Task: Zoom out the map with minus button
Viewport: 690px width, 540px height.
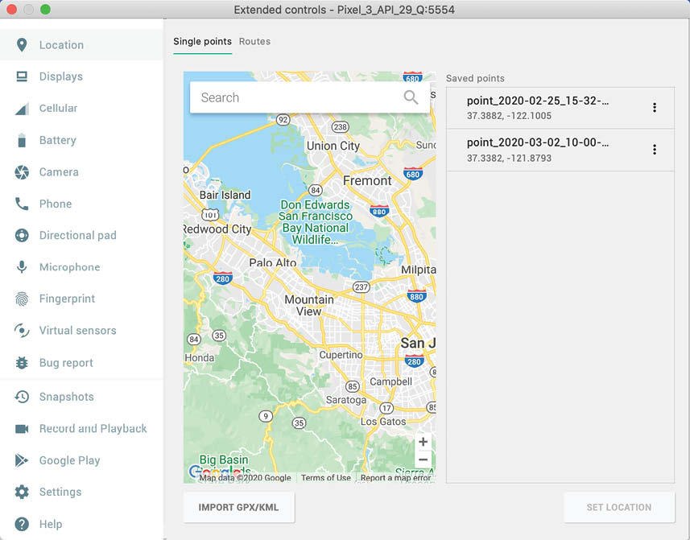Action: (423, 460)
